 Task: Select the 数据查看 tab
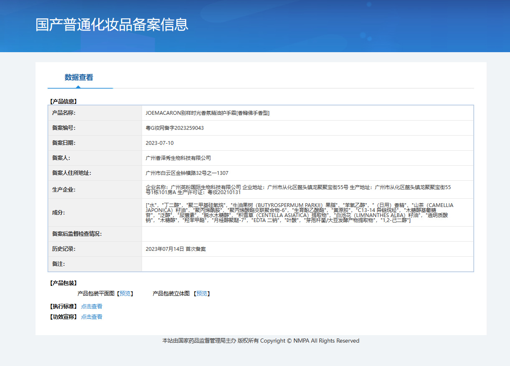tap(79, 77)
